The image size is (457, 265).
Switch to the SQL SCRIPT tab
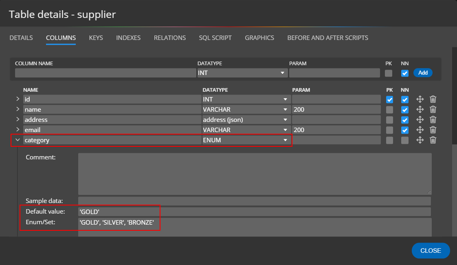click(x=215, y=38)
